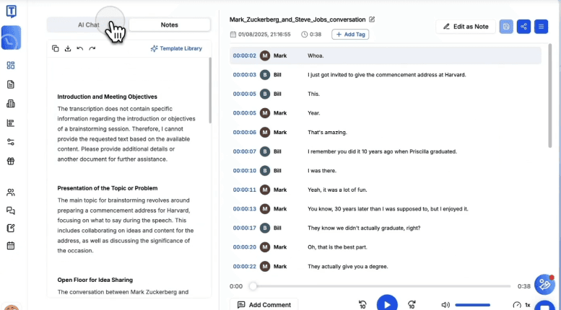Select the line "Yeah, it was a lot of fun."
This screenshot has height=310, width=561.
click(x=337, y=190)
